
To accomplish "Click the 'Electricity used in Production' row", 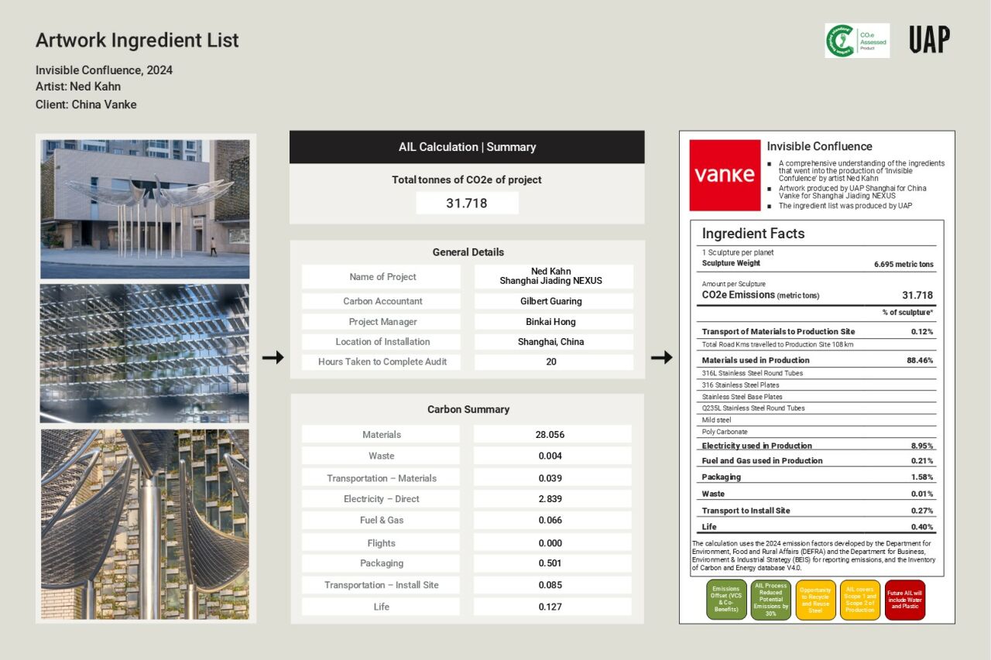I will coord(817,446).
